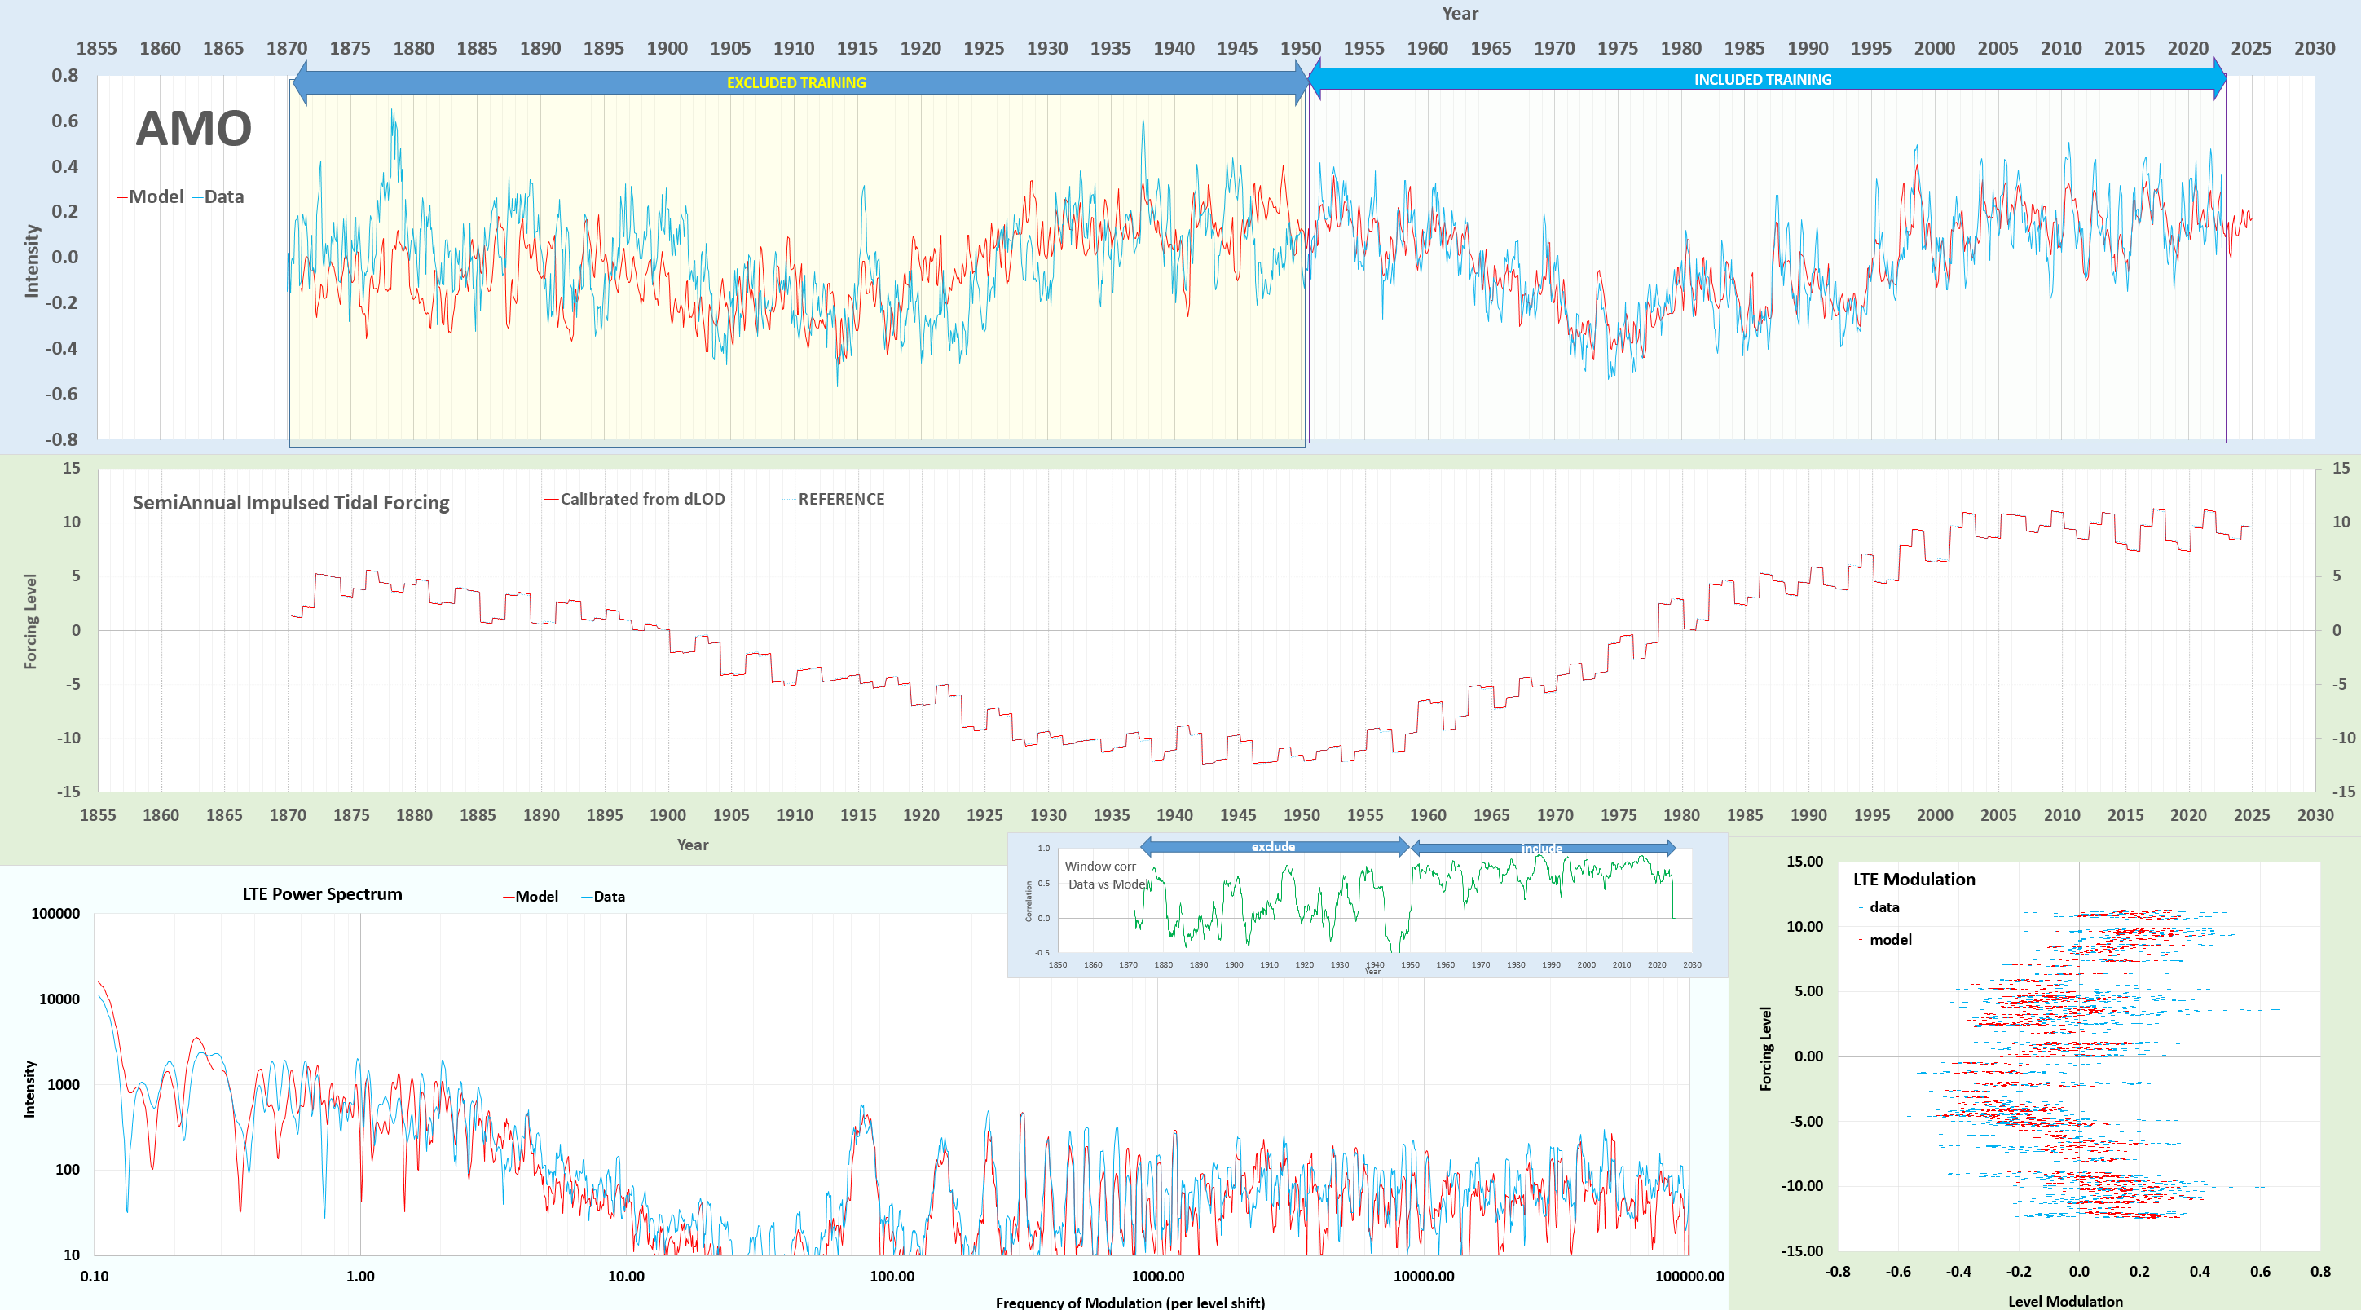Click the 0.8 tick label on AMO intensity axis
This screenshot has height=1310, width=2361.
click(65, 75)
